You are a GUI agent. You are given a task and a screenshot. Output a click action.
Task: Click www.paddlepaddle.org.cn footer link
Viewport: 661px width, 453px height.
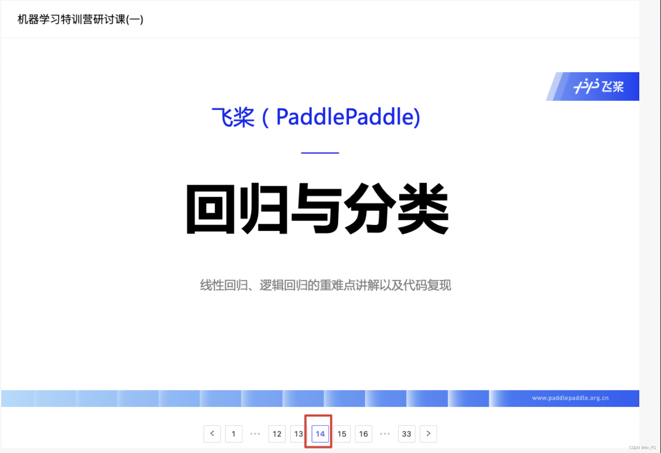click(570, 398)
